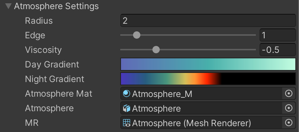The width and height of the screenshot is (299, 132).
Task: Click the Radius value field
Action: click(208, 20)
